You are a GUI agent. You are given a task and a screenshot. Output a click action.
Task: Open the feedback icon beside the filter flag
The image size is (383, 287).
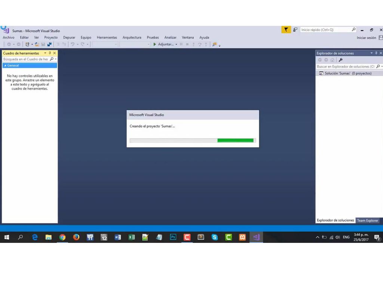pyautogui.click(x=295, y=30)
